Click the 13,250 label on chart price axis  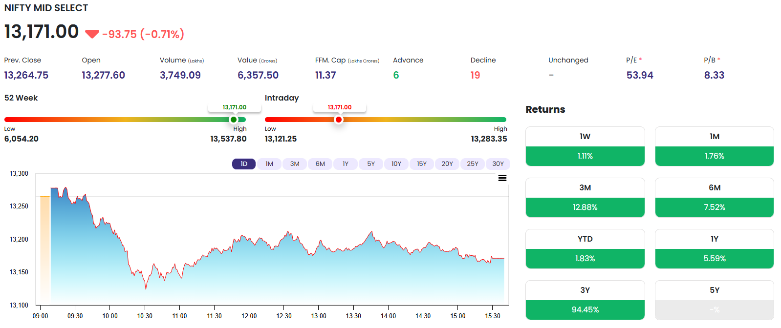click(x=19, y=206)
